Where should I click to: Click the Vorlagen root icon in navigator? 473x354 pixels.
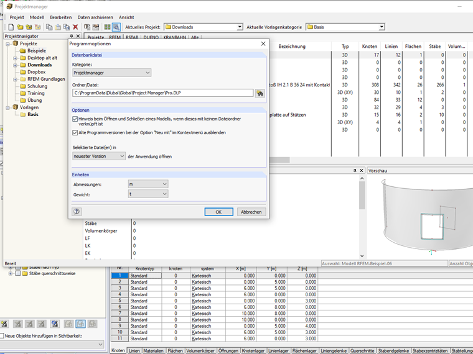tap(15, 107)
